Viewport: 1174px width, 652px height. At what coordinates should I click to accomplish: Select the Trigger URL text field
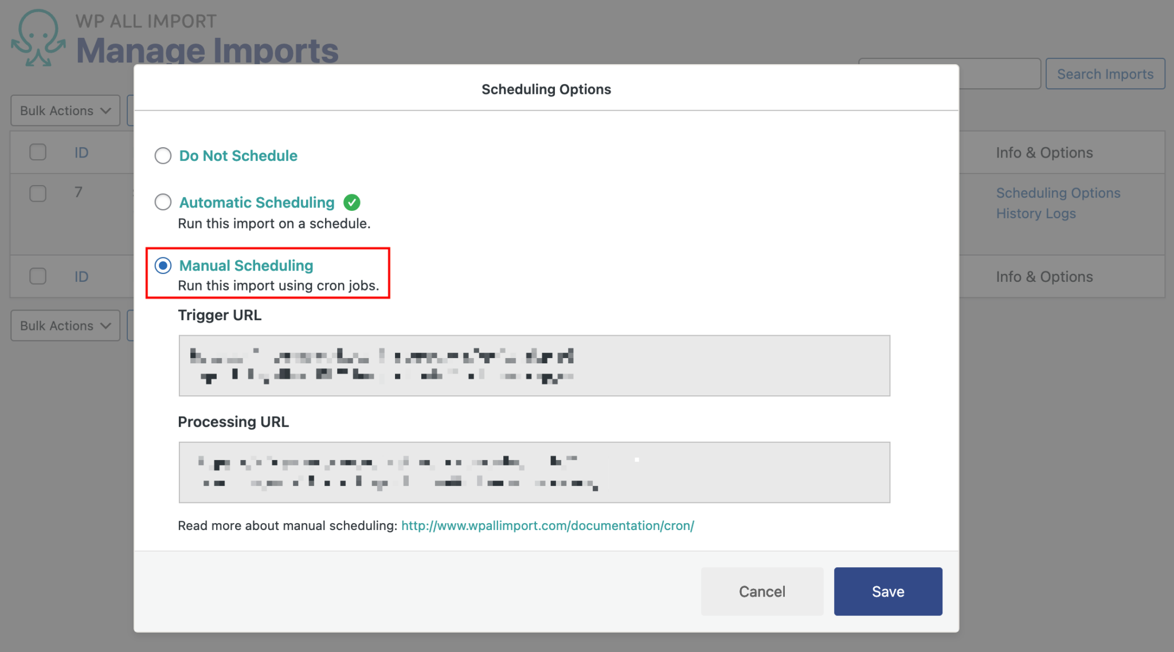tap(534, 366)
